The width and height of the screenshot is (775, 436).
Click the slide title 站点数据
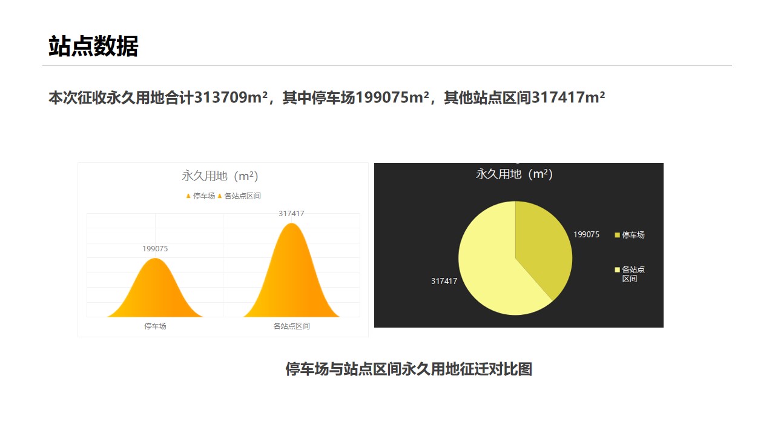tap(93, 46)
